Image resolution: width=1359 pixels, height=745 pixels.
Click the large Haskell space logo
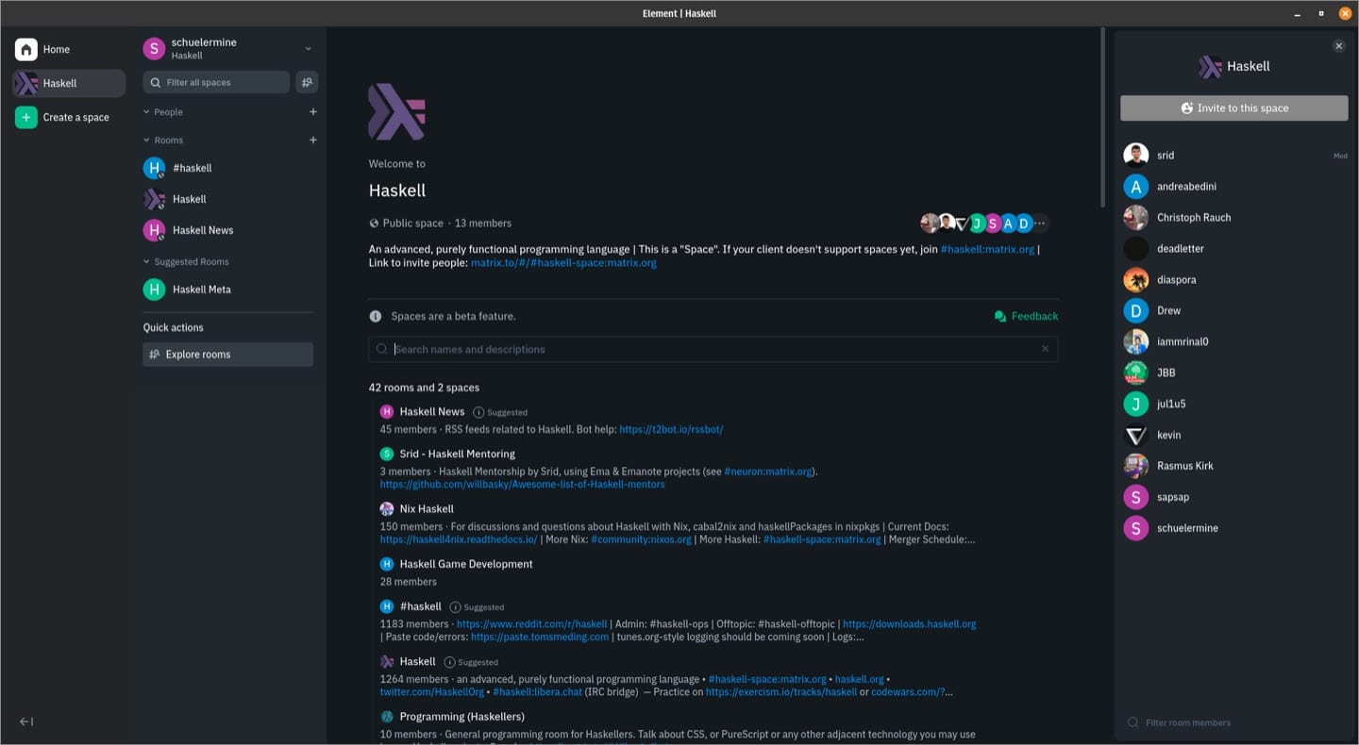(396, 111)
